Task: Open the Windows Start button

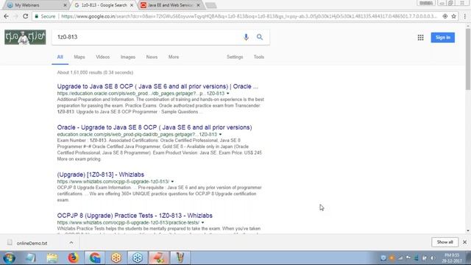Action: (9, 258)
